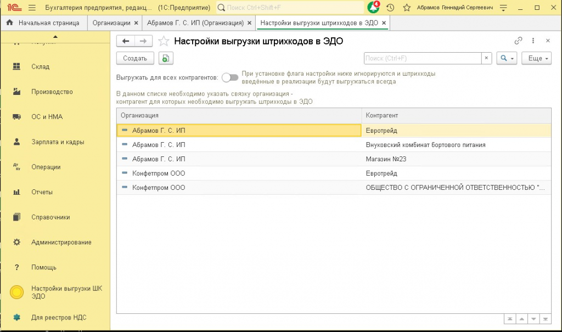Open the Производство section icon
The width and height of the screenshot is (562, 332).
click(16, 92)
